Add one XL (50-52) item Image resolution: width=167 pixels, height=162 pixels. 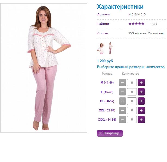141,101
